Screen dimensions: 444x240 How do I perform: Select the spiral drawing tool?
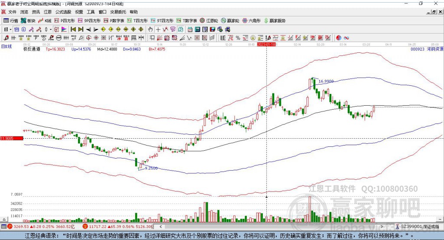click(x=44, y=38)
